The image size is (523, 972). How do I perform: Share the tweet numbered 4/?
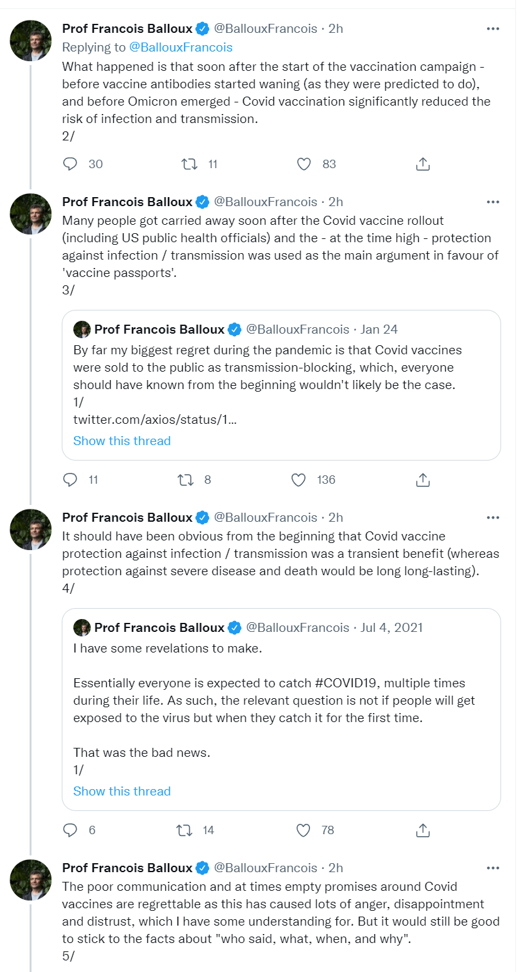(423, 830)
